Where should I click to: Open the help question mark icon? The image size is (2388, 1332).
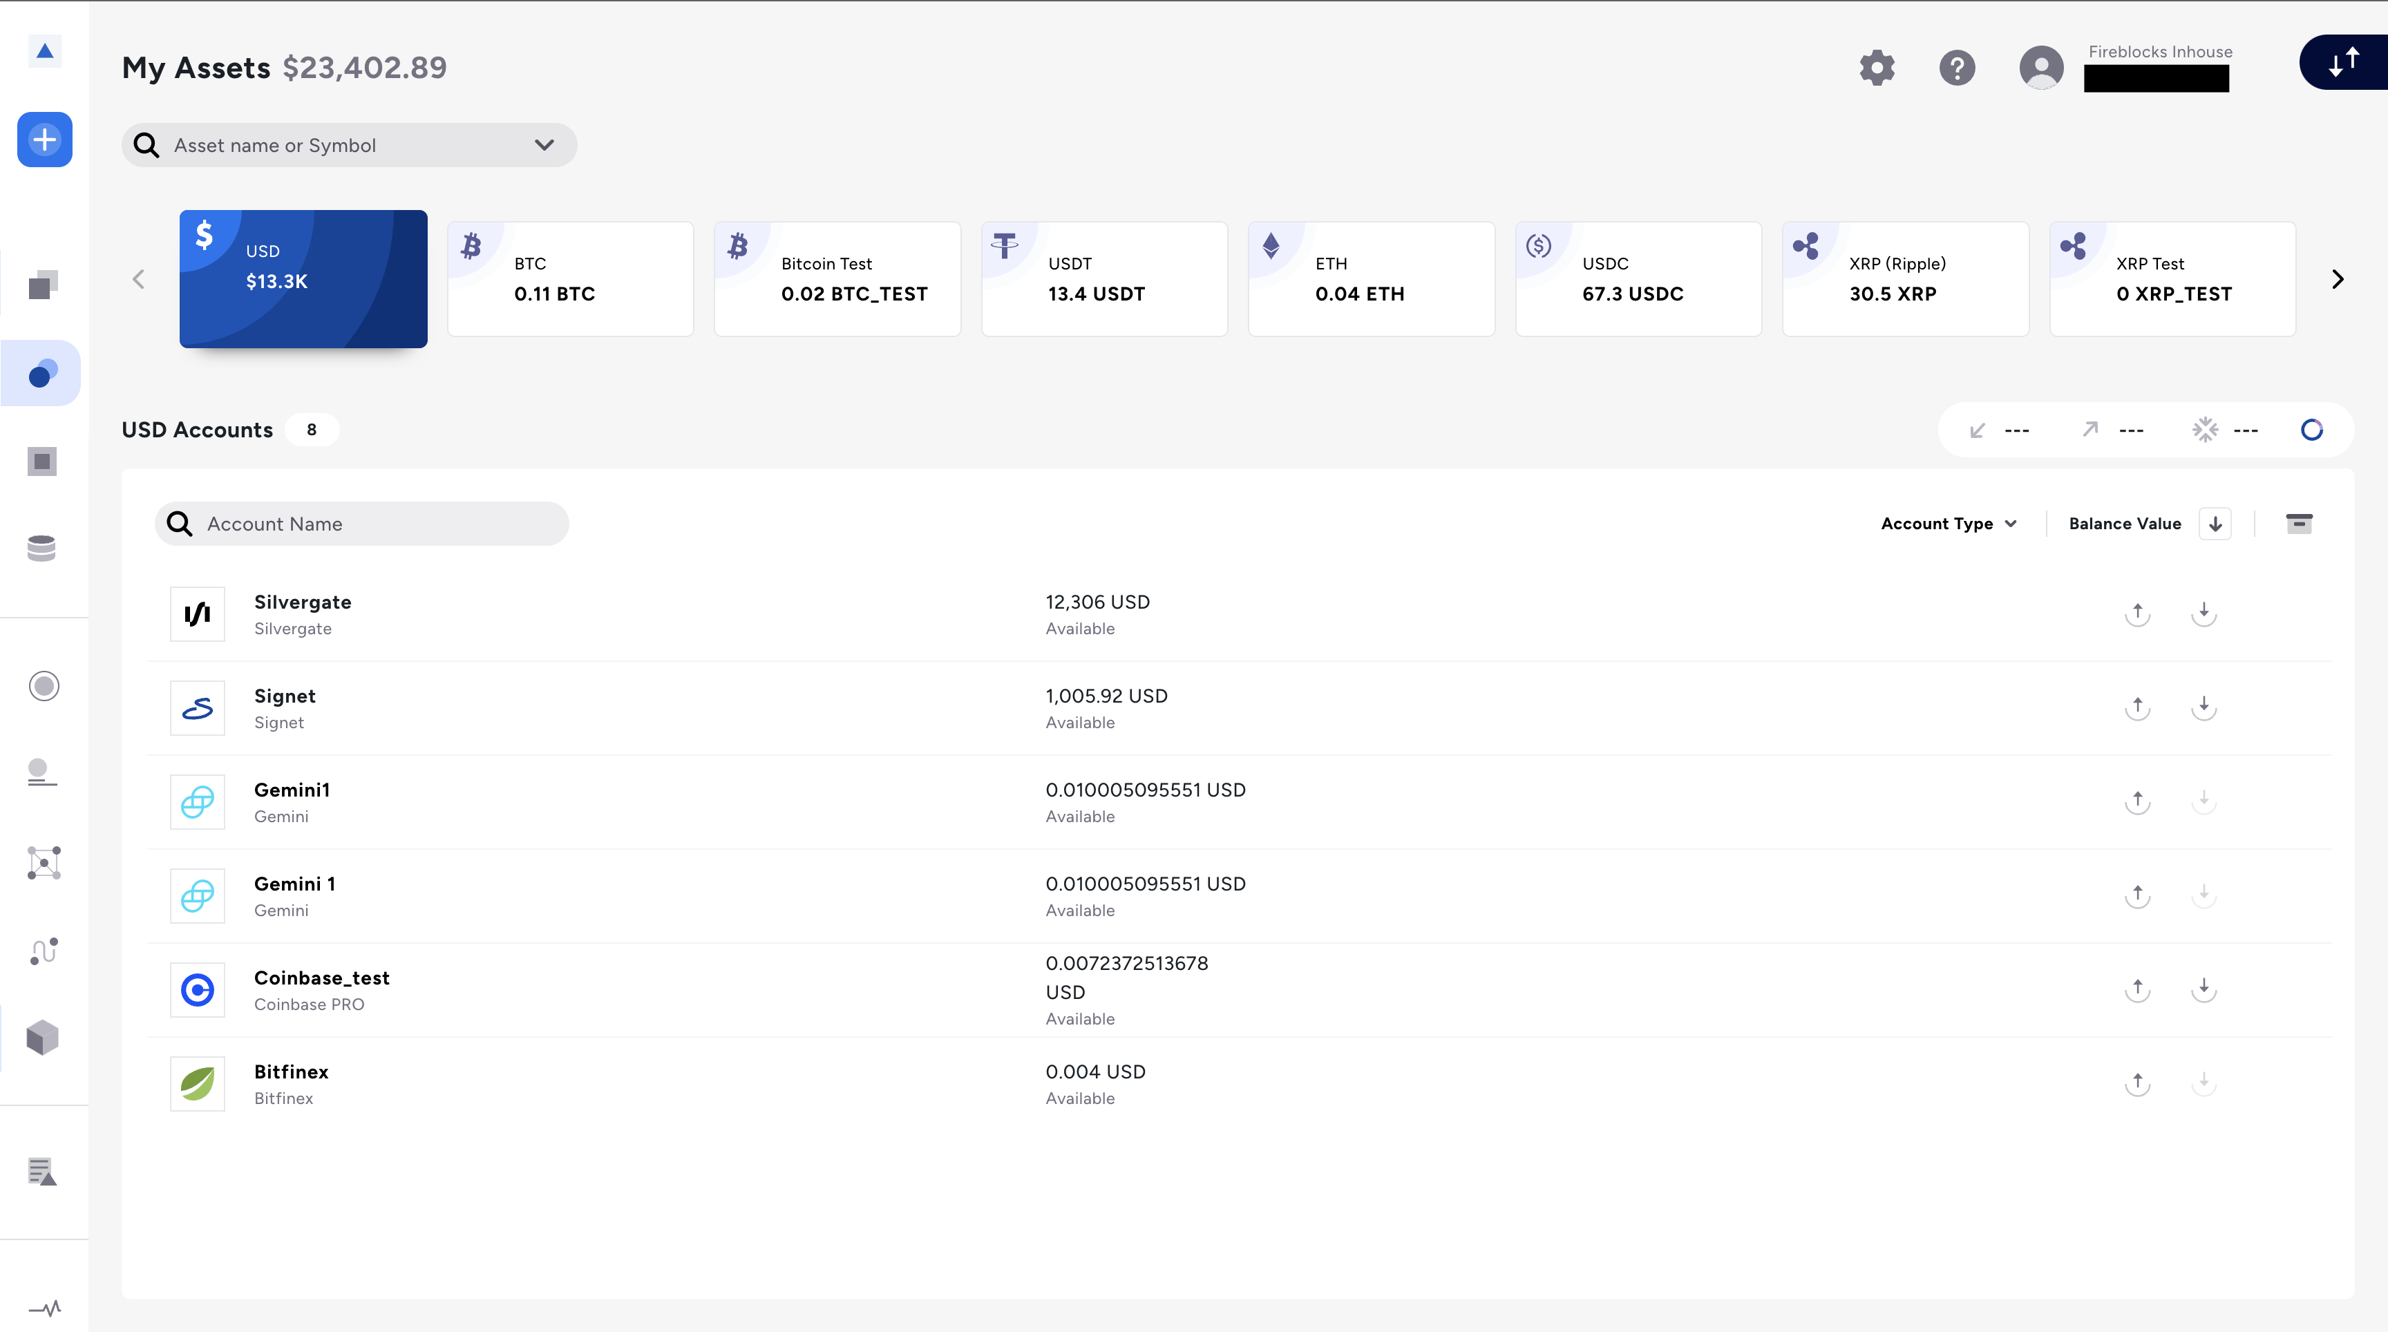[1957, 68]
